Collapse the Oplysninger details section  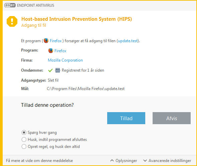pos(124,161)
